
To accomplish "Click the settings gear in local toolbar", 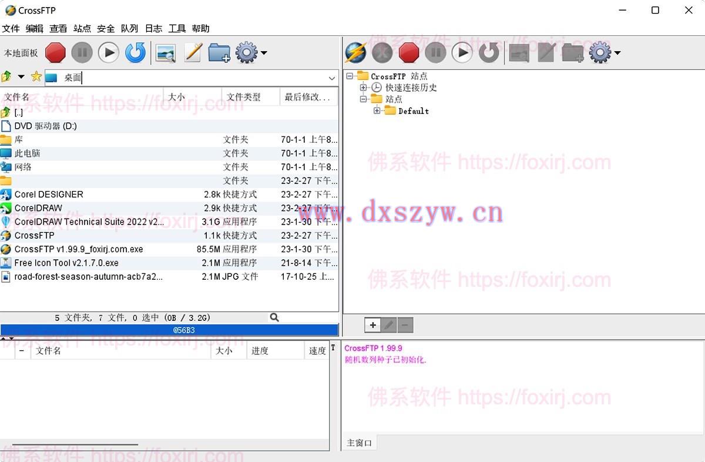I will pyautogui.click(x=246, y=53).
